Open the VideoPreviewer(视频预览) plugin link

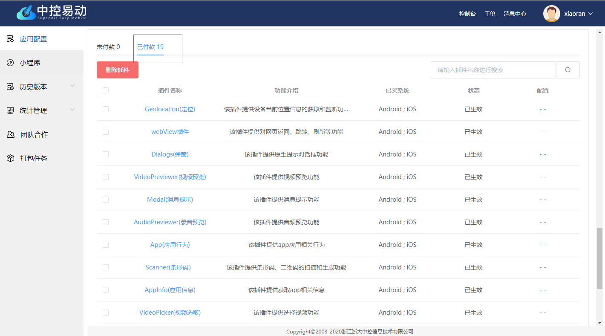[170, 177]
